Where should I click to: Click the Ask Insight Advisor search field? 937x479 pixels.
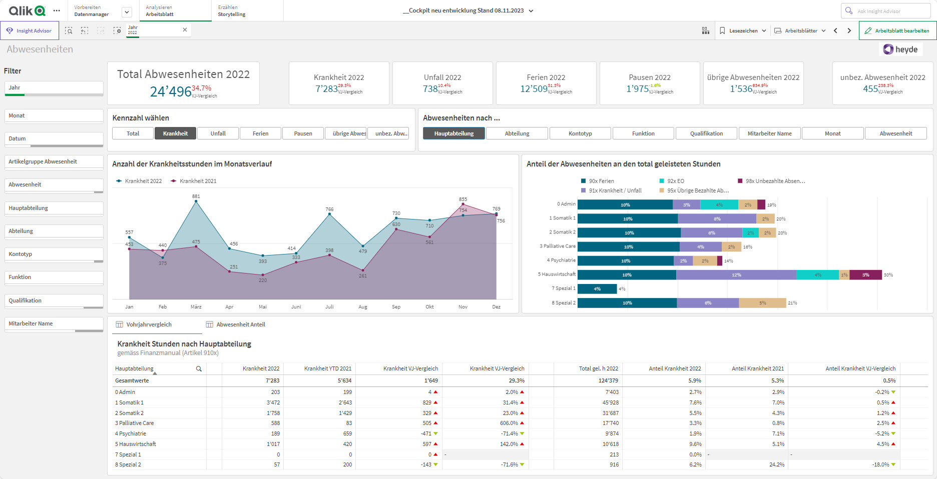pyautogui.click(x=885, y=10)
